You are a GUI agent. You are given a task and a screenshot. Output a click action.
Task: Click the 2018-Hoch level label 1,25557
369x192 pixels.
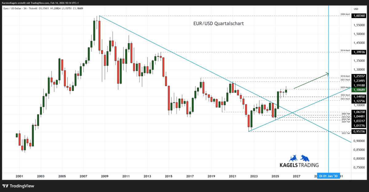pos(359,76)
